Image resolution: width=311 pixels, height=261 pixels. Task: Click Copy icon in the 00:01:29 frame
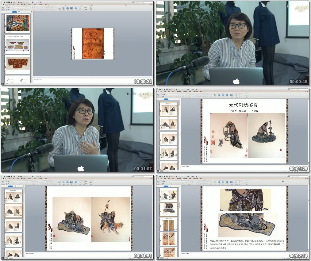(172, 90)
